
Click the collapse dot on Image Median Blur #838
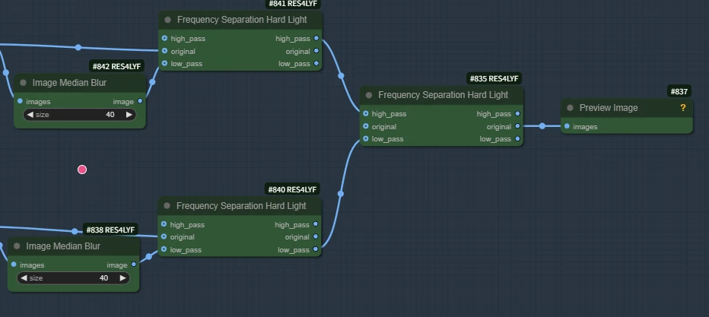click(17, 246)
